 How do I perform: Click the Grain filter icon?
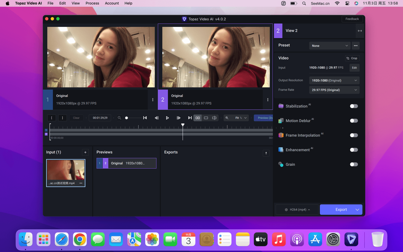[281, 164]
